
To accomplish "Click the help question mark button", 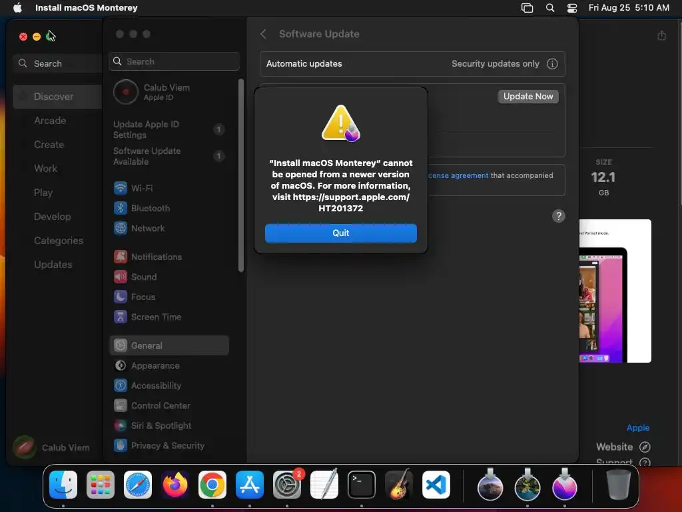I will click(x=559, y=216).
